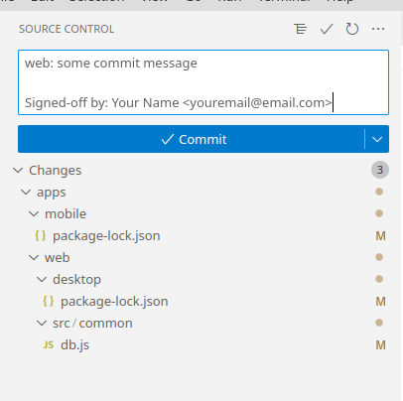Open the More Actions ellipsis menu
403x401 pixels.
[x=378, y=29]
